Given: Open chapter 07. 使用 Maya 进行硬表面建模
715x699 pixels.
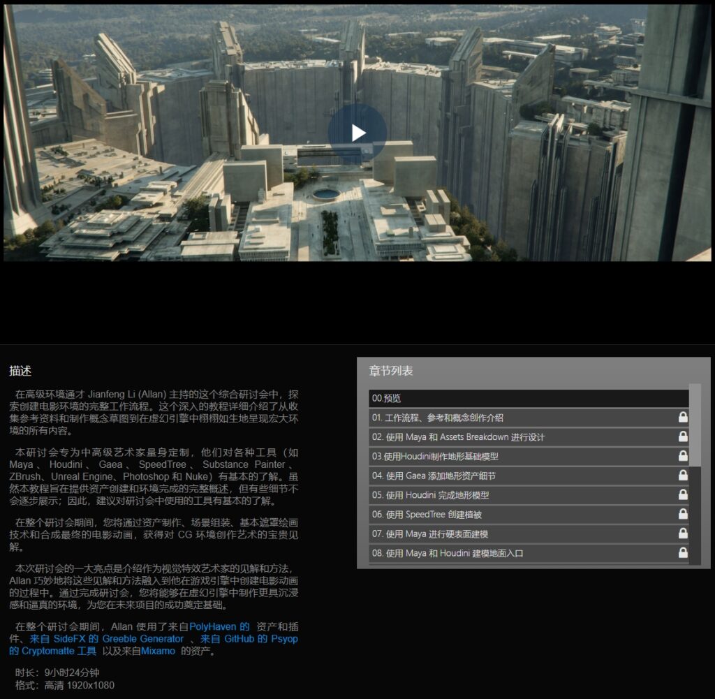Looking at the screenshot, I should tap(529, 534).
